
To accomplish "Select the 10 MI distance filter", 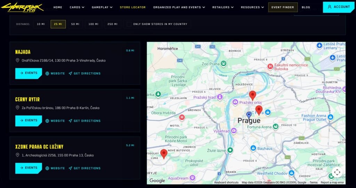I will pos(41,24).
